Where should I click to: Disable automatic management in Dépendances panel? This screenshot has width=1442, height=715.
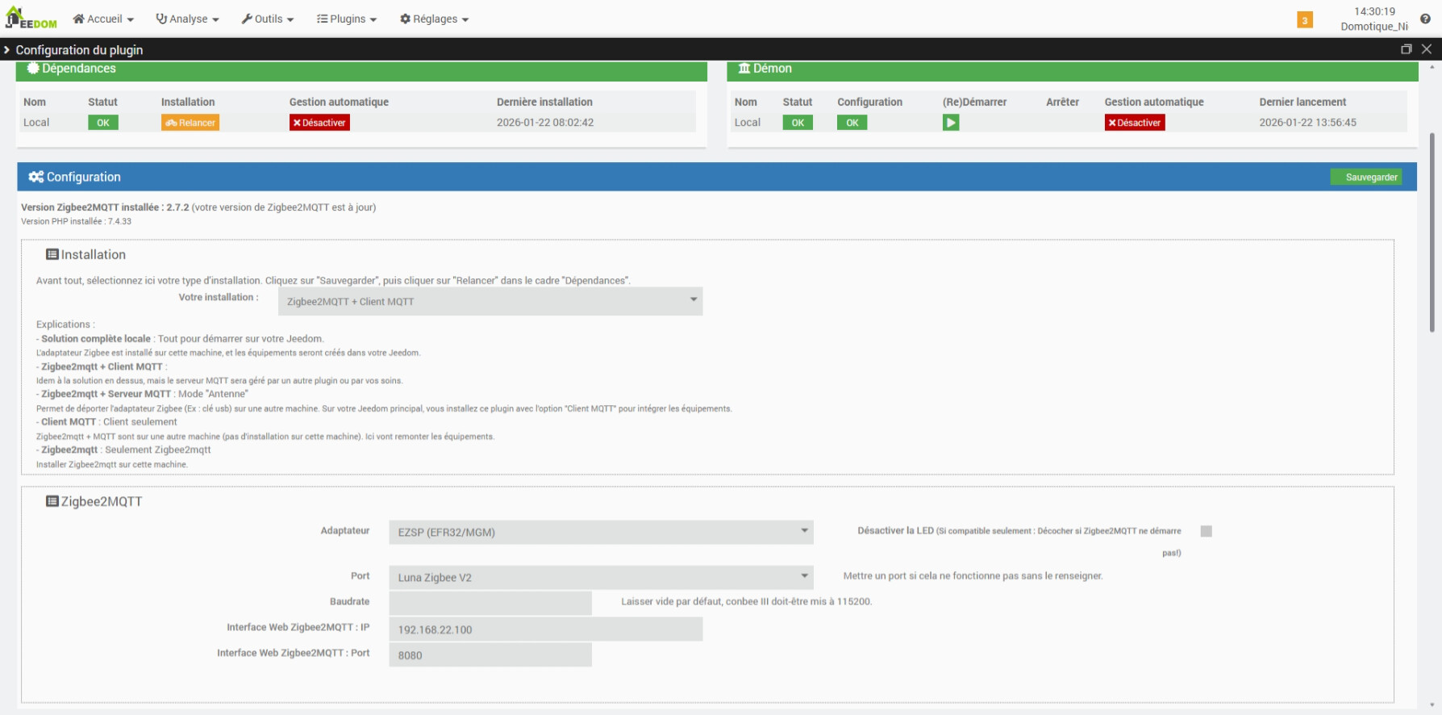[x=319, y=123]
